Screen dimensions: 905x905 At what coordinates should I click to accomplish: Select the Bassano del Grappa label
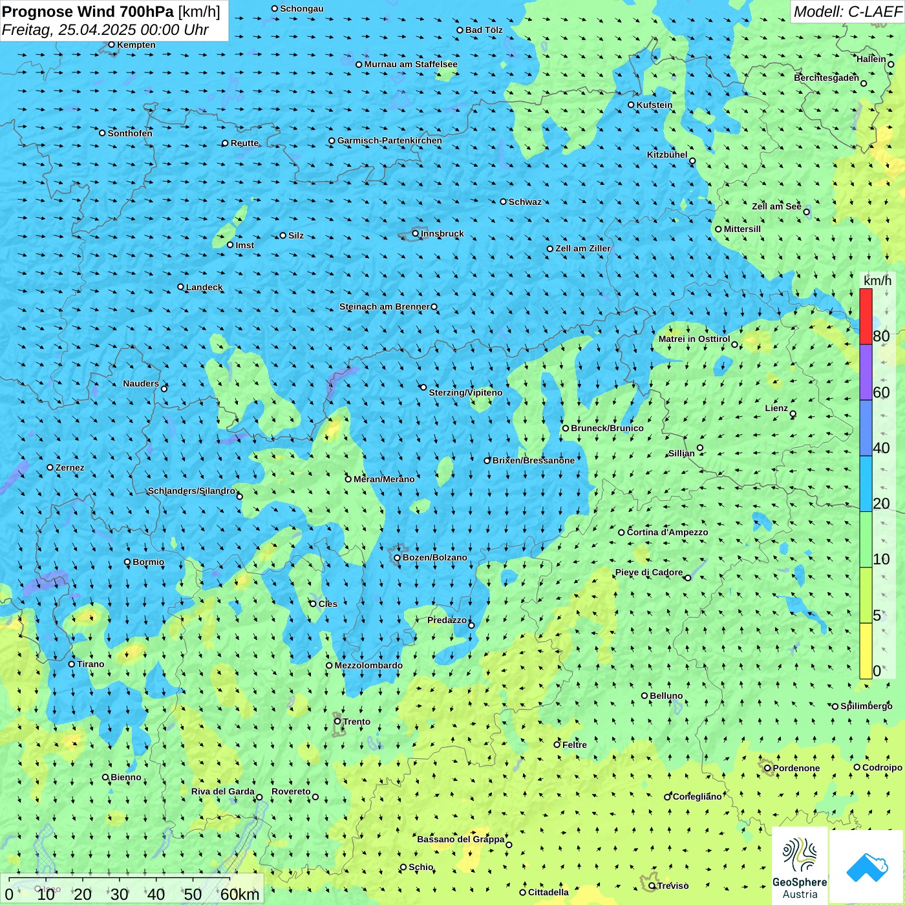tap(460, 839)
